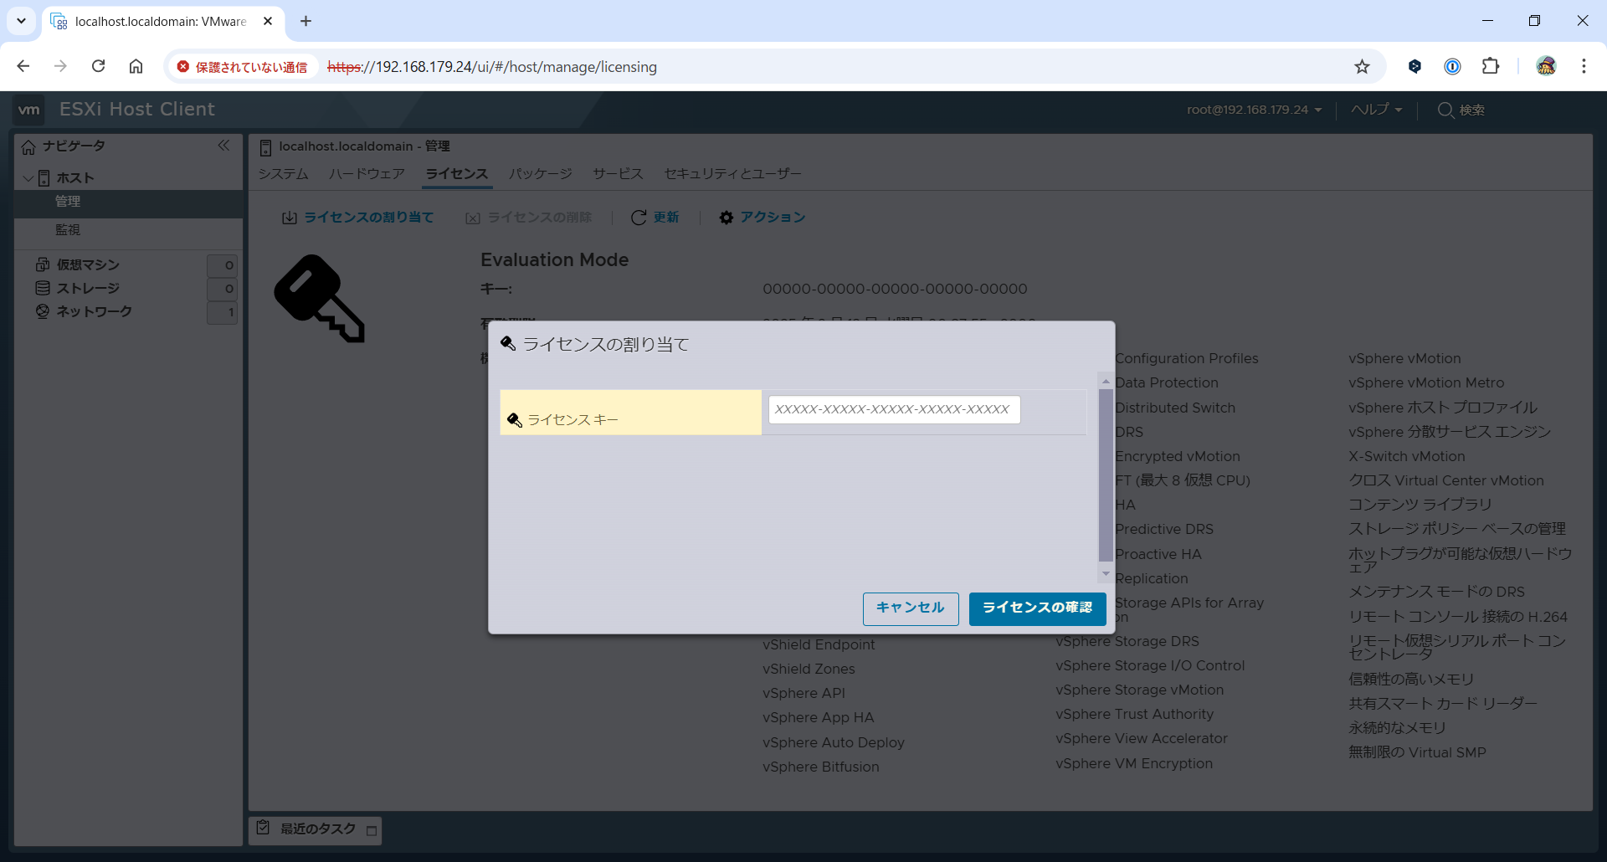Open the Help dropdown menu
This screenshot has height=862, width=1607.
click(1376, 110)
